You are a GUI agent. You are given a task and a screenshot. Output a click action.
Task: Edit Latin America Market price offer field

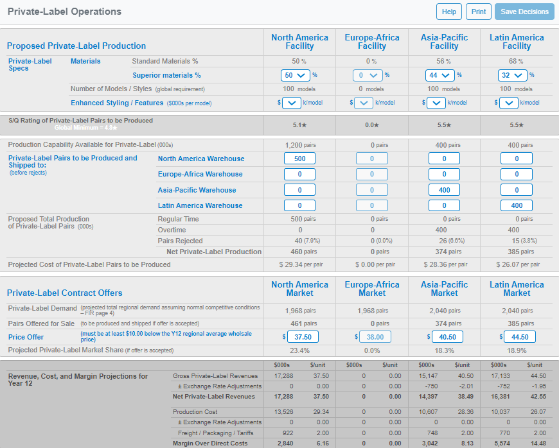517,337
